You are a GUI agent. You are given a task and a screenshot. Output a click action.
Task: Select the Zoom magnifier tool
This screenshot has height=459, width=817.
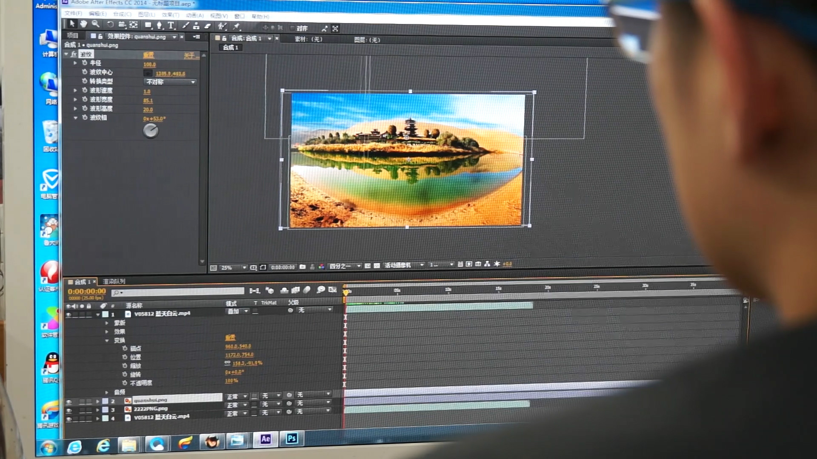click(x=96, y=24)
